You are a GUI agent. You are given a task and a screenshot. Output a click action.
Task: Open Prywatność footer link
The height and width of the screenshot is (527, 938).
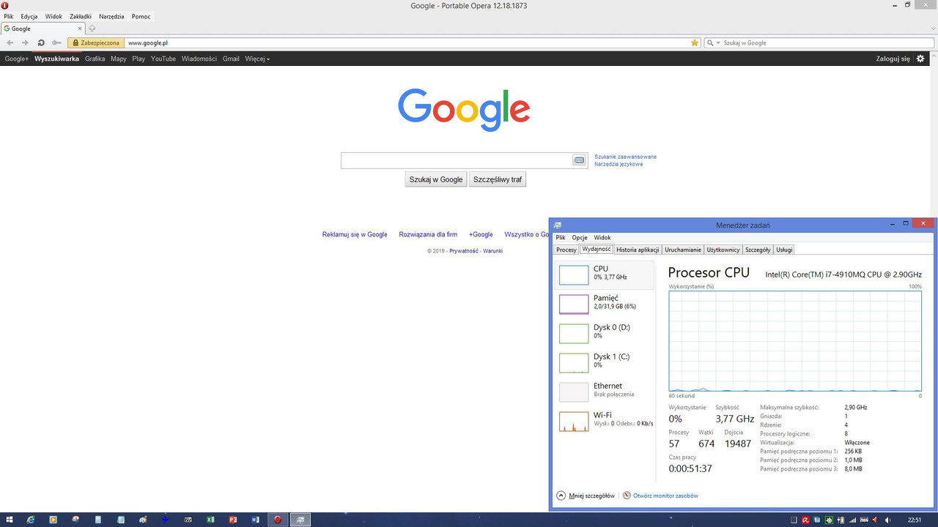(x=464, y=251)
